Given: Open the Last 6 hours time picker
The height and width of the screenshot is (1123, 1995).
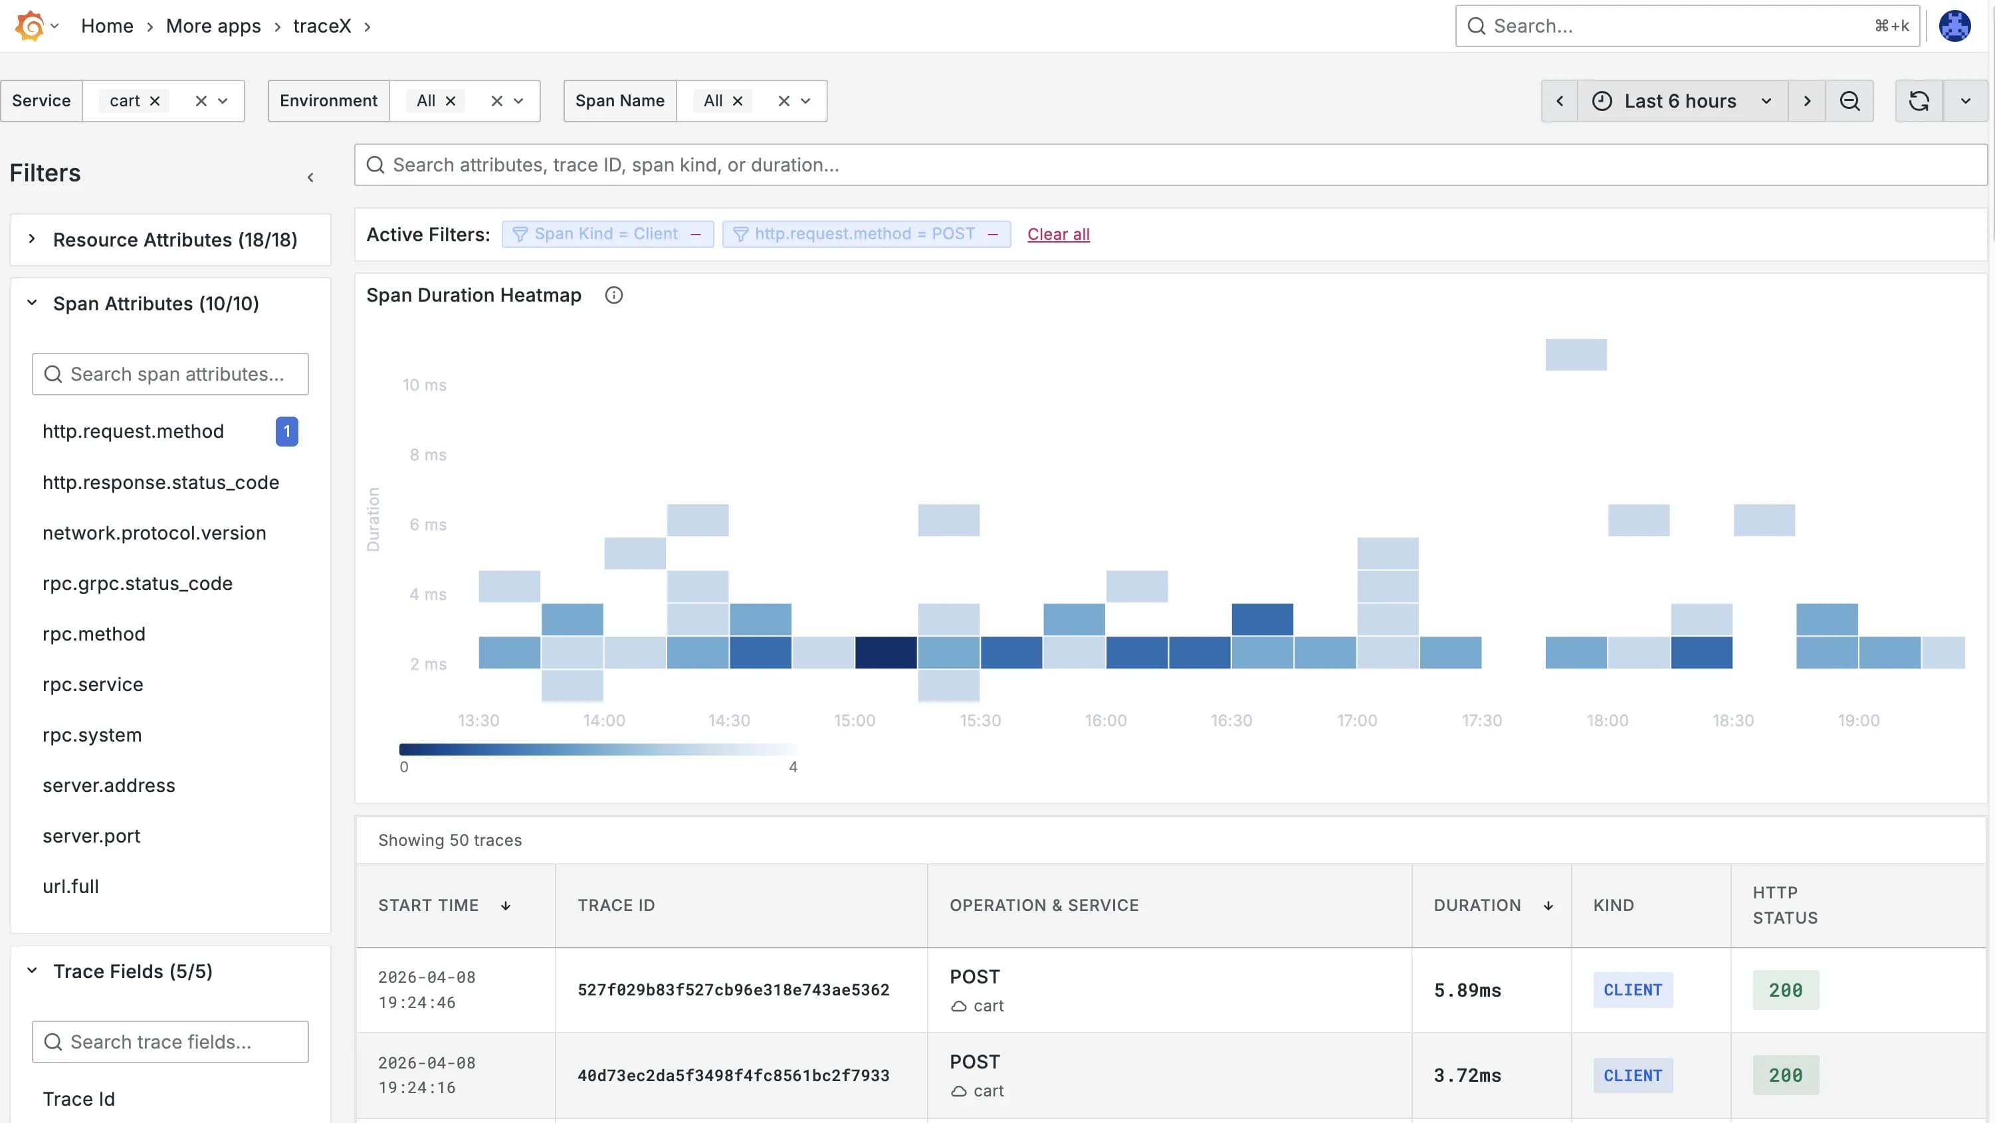Looking at the screenshot, I should 1681,101.
